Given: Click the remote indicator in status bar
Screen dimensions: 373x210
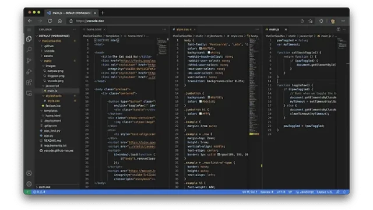Looking at the screenshot, I should 27,192.
